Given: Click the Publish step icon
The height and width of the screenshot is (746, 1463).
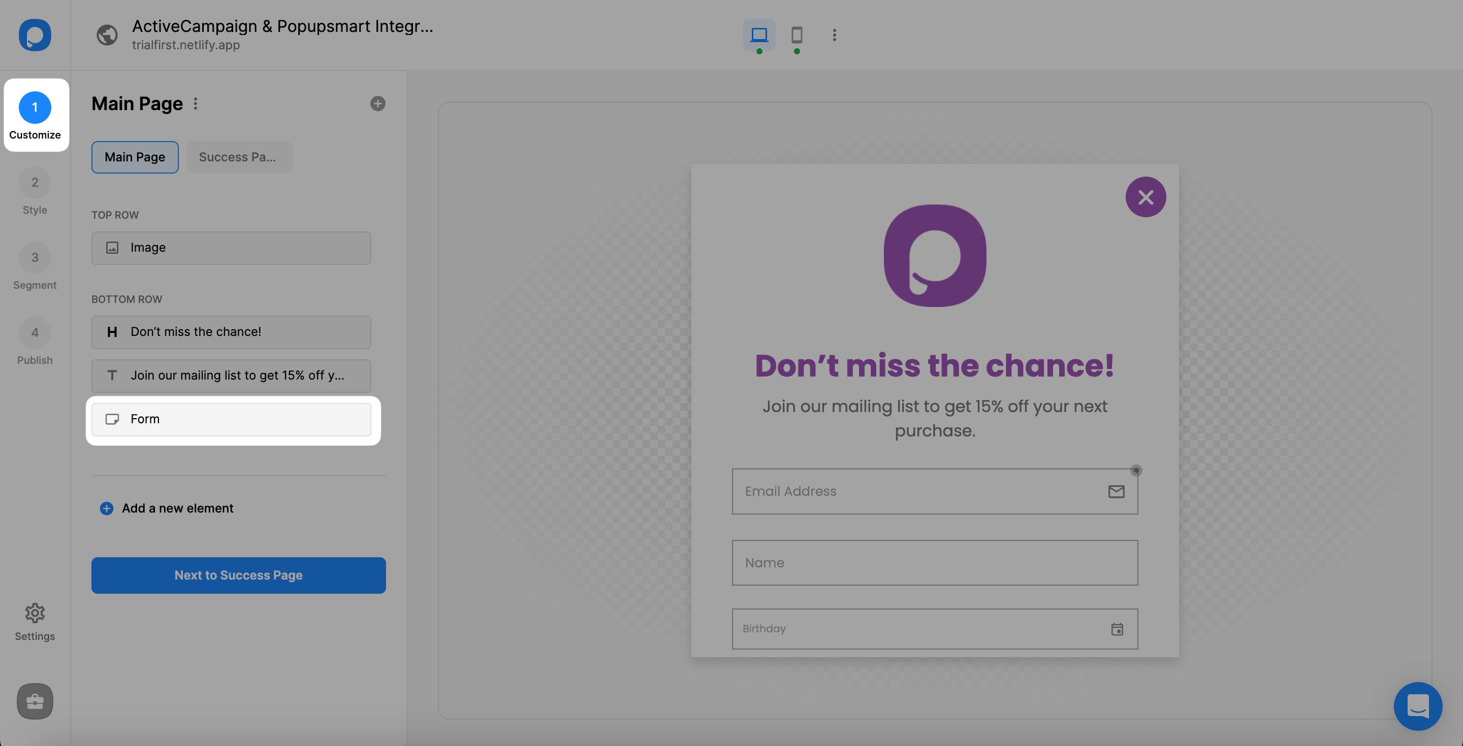Looking at the screenshot, I should coord(35,332).
